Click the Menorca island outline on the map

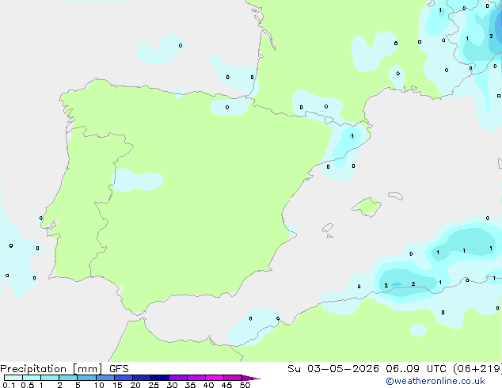396,196
